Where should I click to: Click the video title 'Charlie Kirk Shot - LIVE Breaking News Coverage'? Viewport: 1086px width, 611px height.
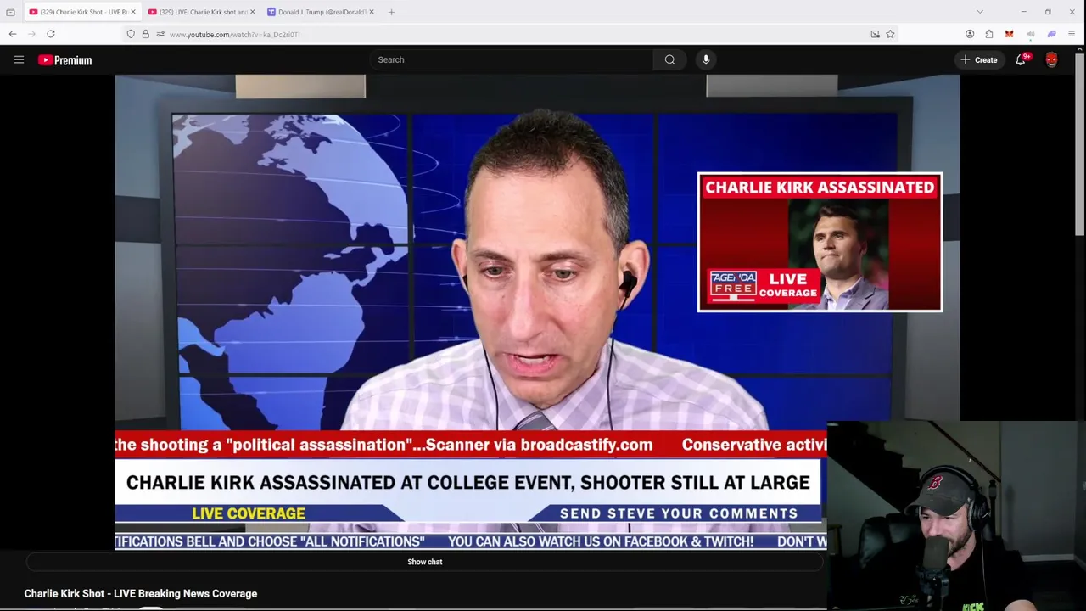[x=141, y=593]
